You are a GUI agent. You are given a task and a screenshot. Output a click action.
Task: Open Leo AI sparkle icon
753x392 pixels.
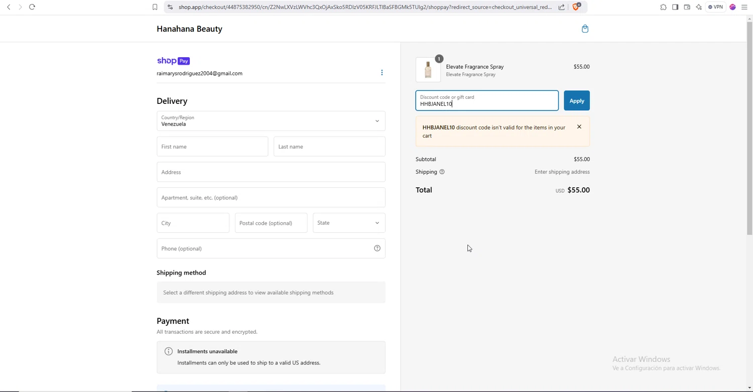point(699,7)
